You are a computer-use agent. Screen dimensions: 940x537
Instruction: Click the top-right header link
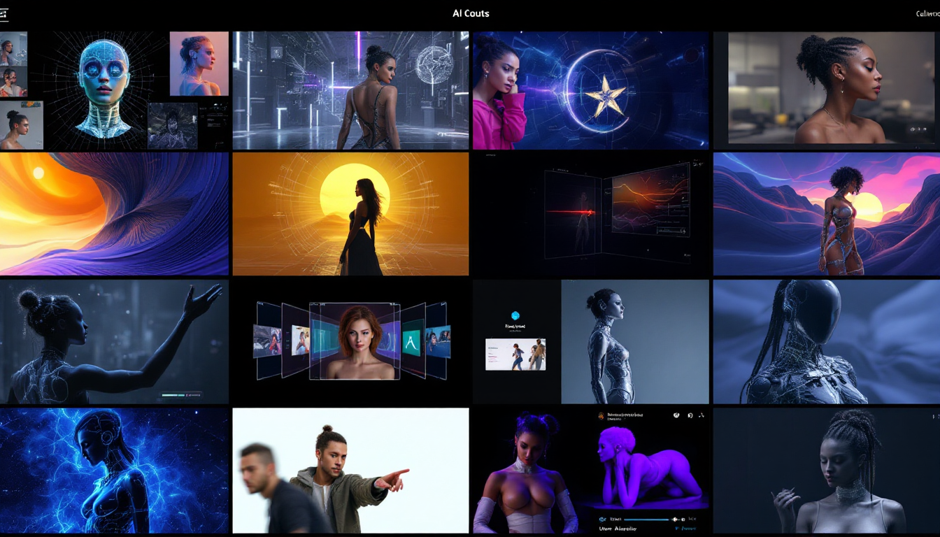927,14
